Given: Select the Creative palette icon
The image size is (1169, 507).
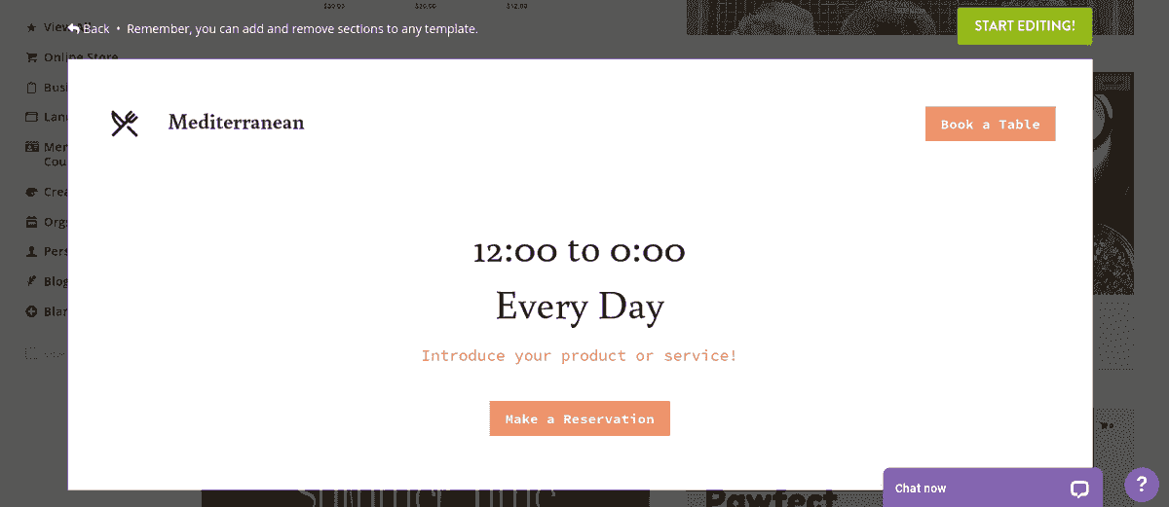Looking at the screenshot, I should click(x=31, y=193).
